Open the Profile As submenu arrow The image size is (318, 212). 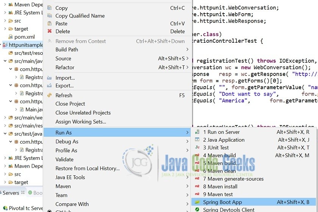187,150
